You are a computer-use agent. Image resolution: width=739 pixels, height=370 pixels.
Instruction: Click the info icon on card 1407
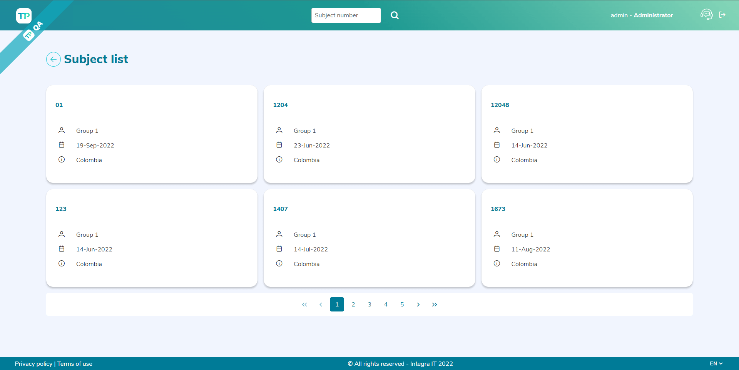[x=279, y=263]
